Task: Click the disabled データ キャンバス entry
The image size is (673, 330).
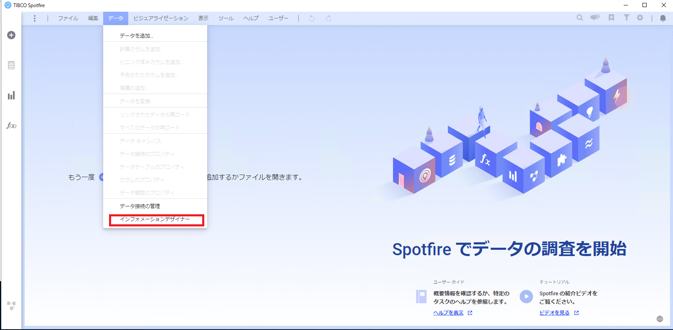Action: 155,141
